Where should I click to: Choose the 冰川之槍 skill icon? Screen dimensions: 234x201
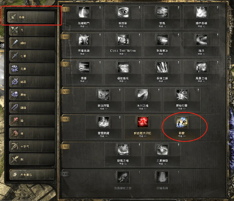143,95
